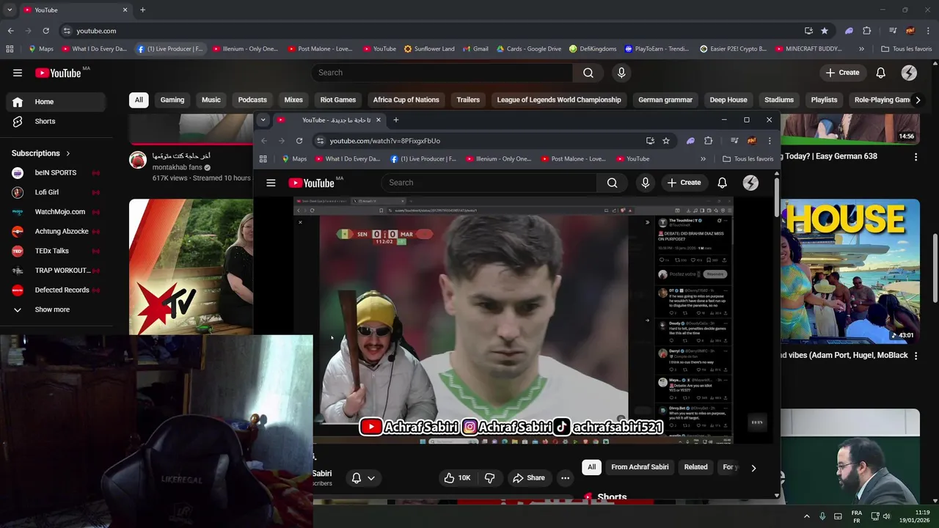Click Create in the background YouTube window
This screenshot has width=939, height=528.
(842, 73)
